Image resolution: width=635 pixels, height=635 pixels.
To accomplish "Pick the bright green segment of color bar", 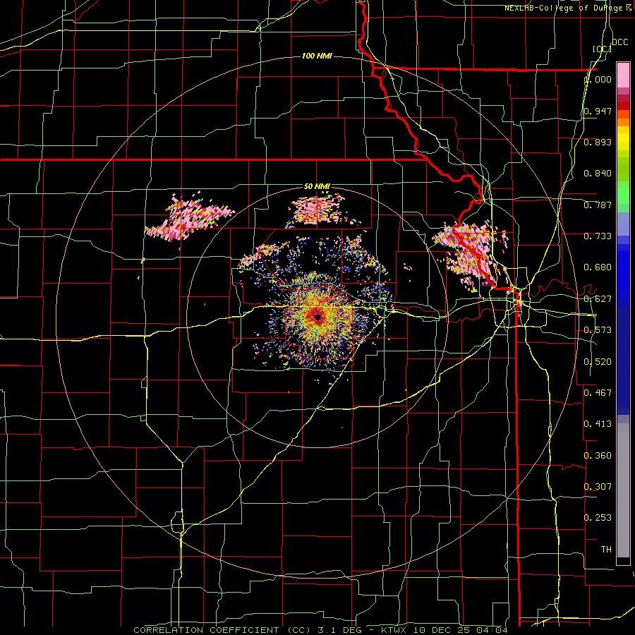I will (623, 193).
